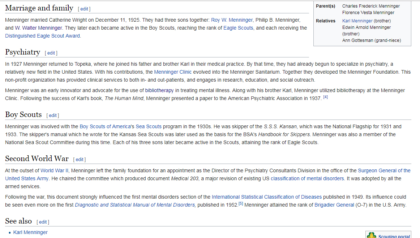This screenshot has height=238, width=420.
Task: Visit the Menninger Clinic article
Action: click(173, 72)
